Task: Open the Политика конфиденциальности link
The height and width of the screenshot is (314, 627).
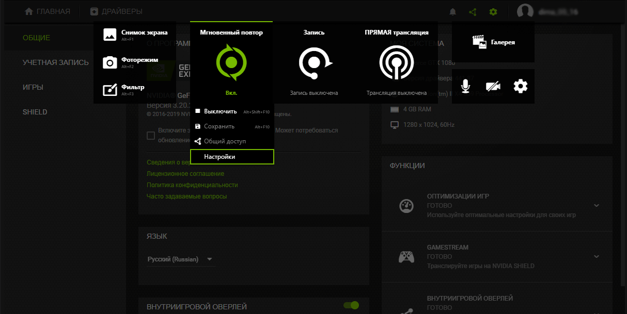Action: point(192,185)
